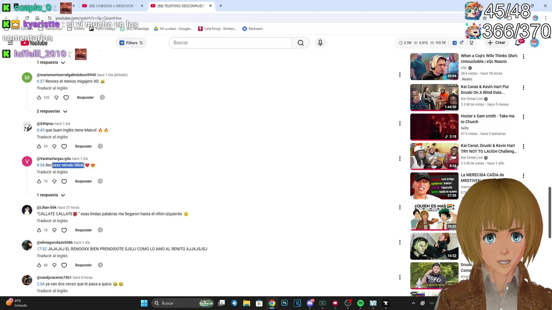Open the Lista Emoji bookmark
This screenshot has width=552, height=310.
[x=217, y=28]
